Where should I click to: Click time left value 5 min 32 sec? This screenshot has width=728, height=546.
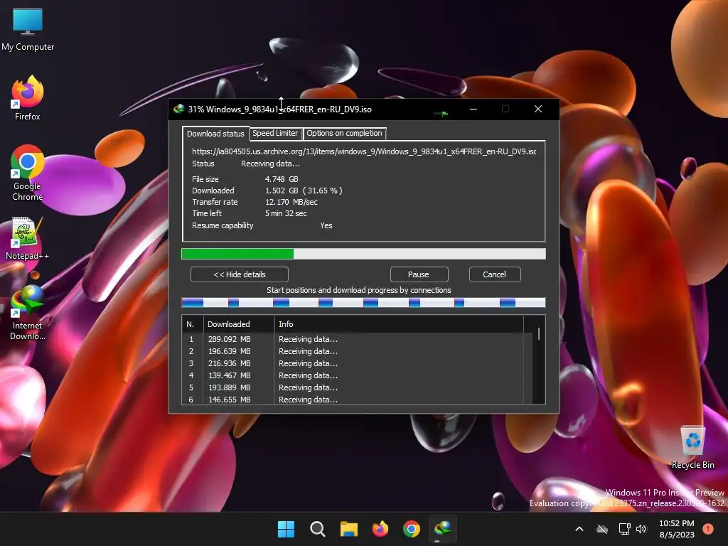286,213
